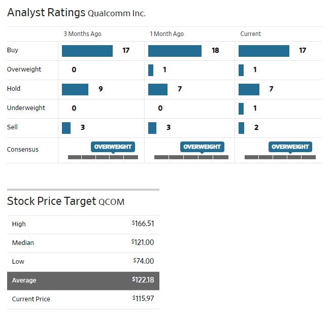Click the Current Price value $115.97
This screenshot has width=333, height=318.
point(143,299)
